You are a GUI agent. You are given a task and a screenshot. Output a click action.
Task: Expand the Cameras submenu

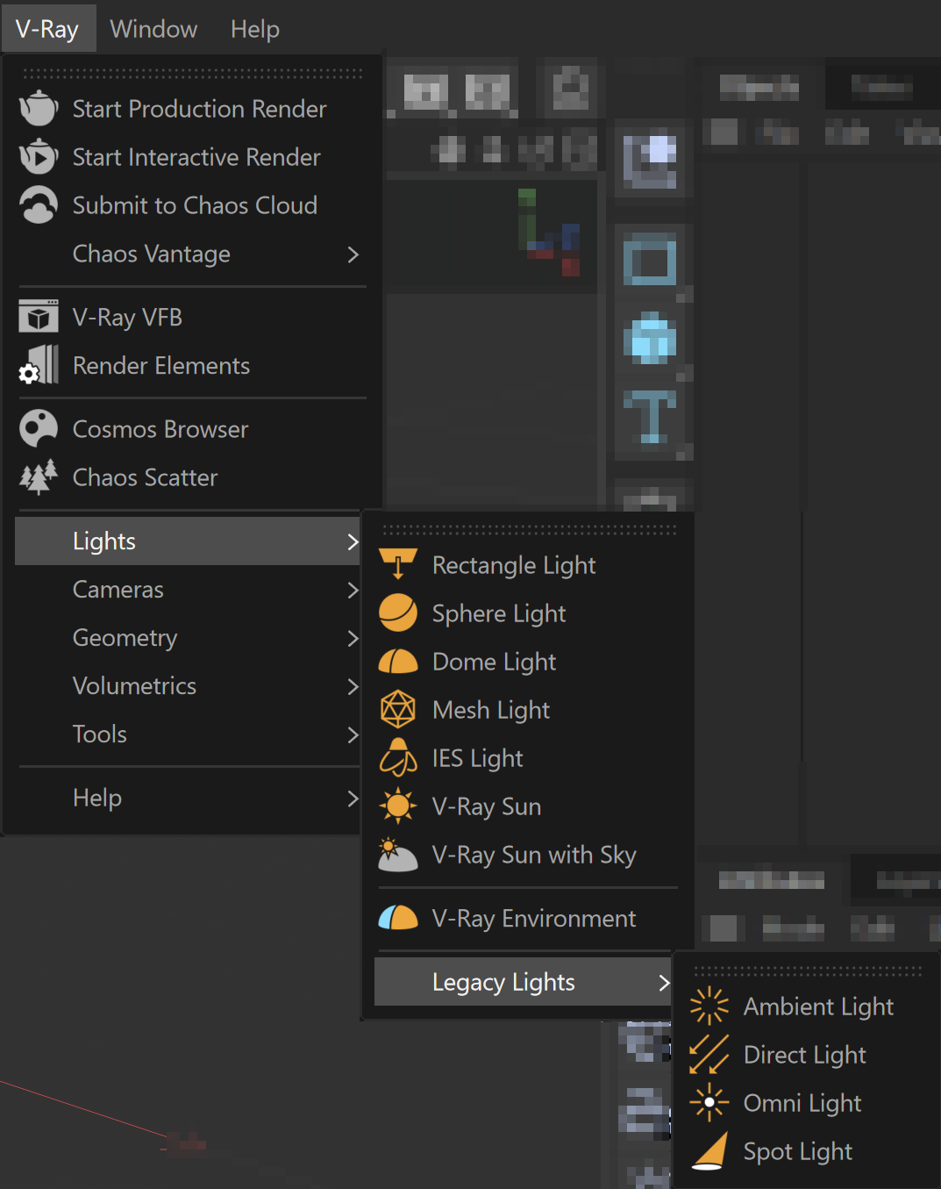pyautogui.click(x=189, y=590)
